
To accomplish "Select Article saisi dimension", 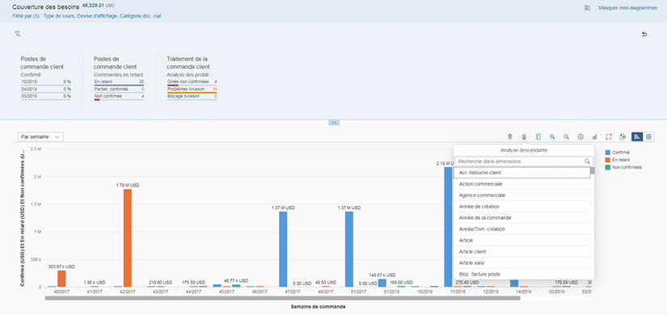I will (522, 262).
